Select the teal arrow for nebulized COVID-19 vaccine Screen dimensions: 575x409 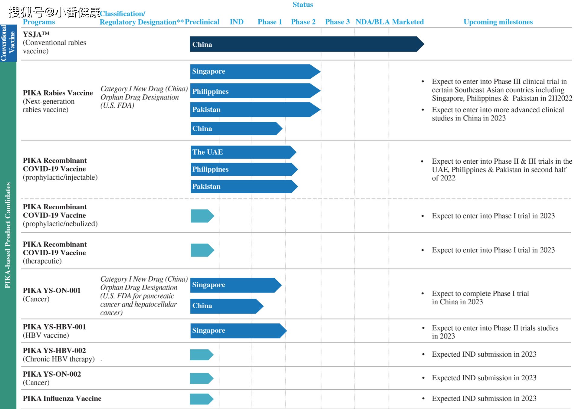202,216
